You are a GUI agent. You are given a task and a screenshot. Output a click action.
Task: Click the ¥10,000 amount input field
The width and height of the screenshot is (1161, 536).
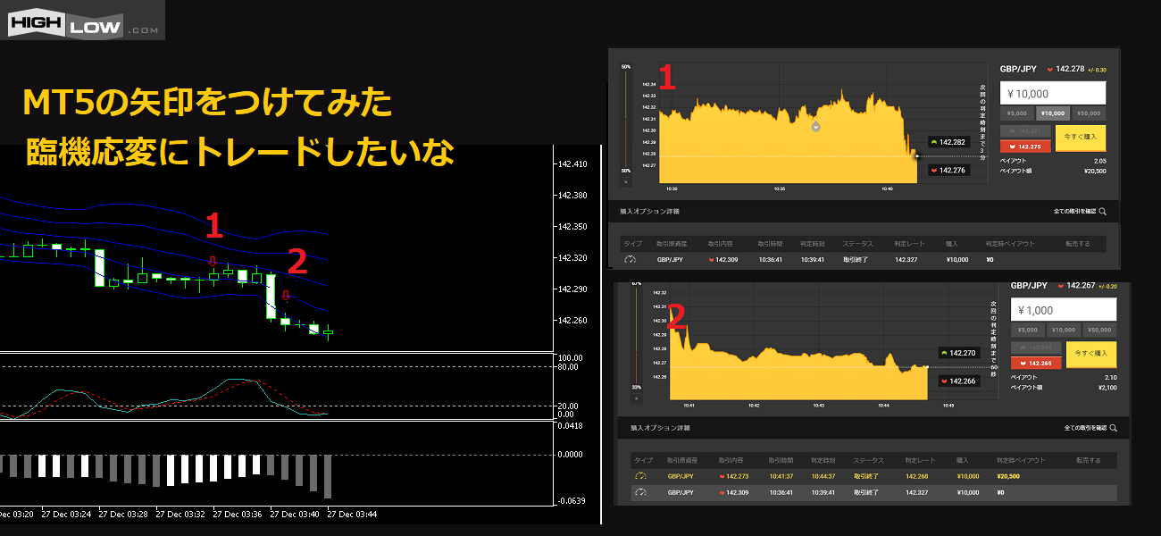click(x=1053, y=93)
